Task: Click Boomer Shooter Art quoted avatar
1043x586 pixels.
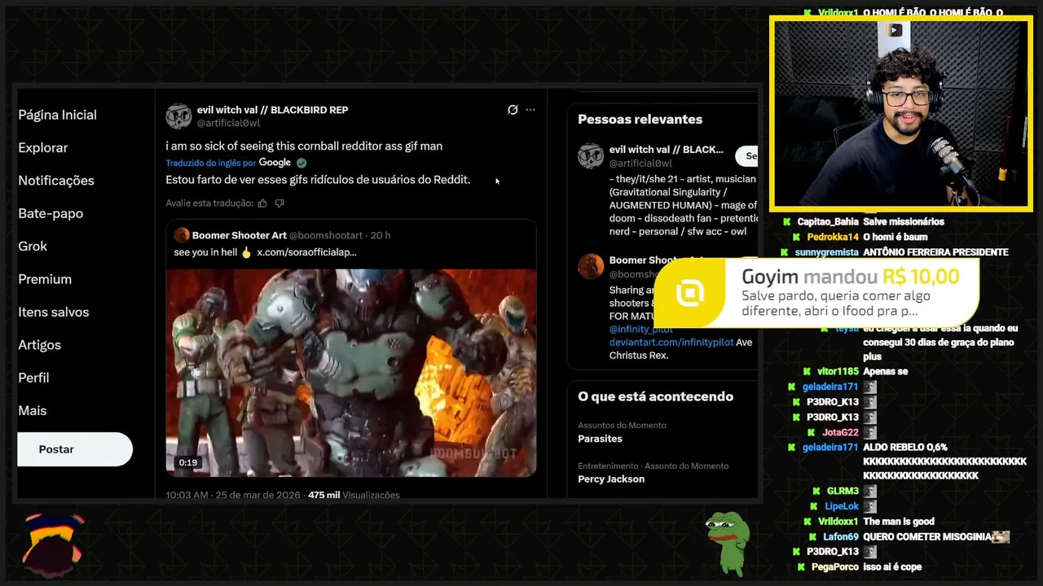Action: (181, 235)
